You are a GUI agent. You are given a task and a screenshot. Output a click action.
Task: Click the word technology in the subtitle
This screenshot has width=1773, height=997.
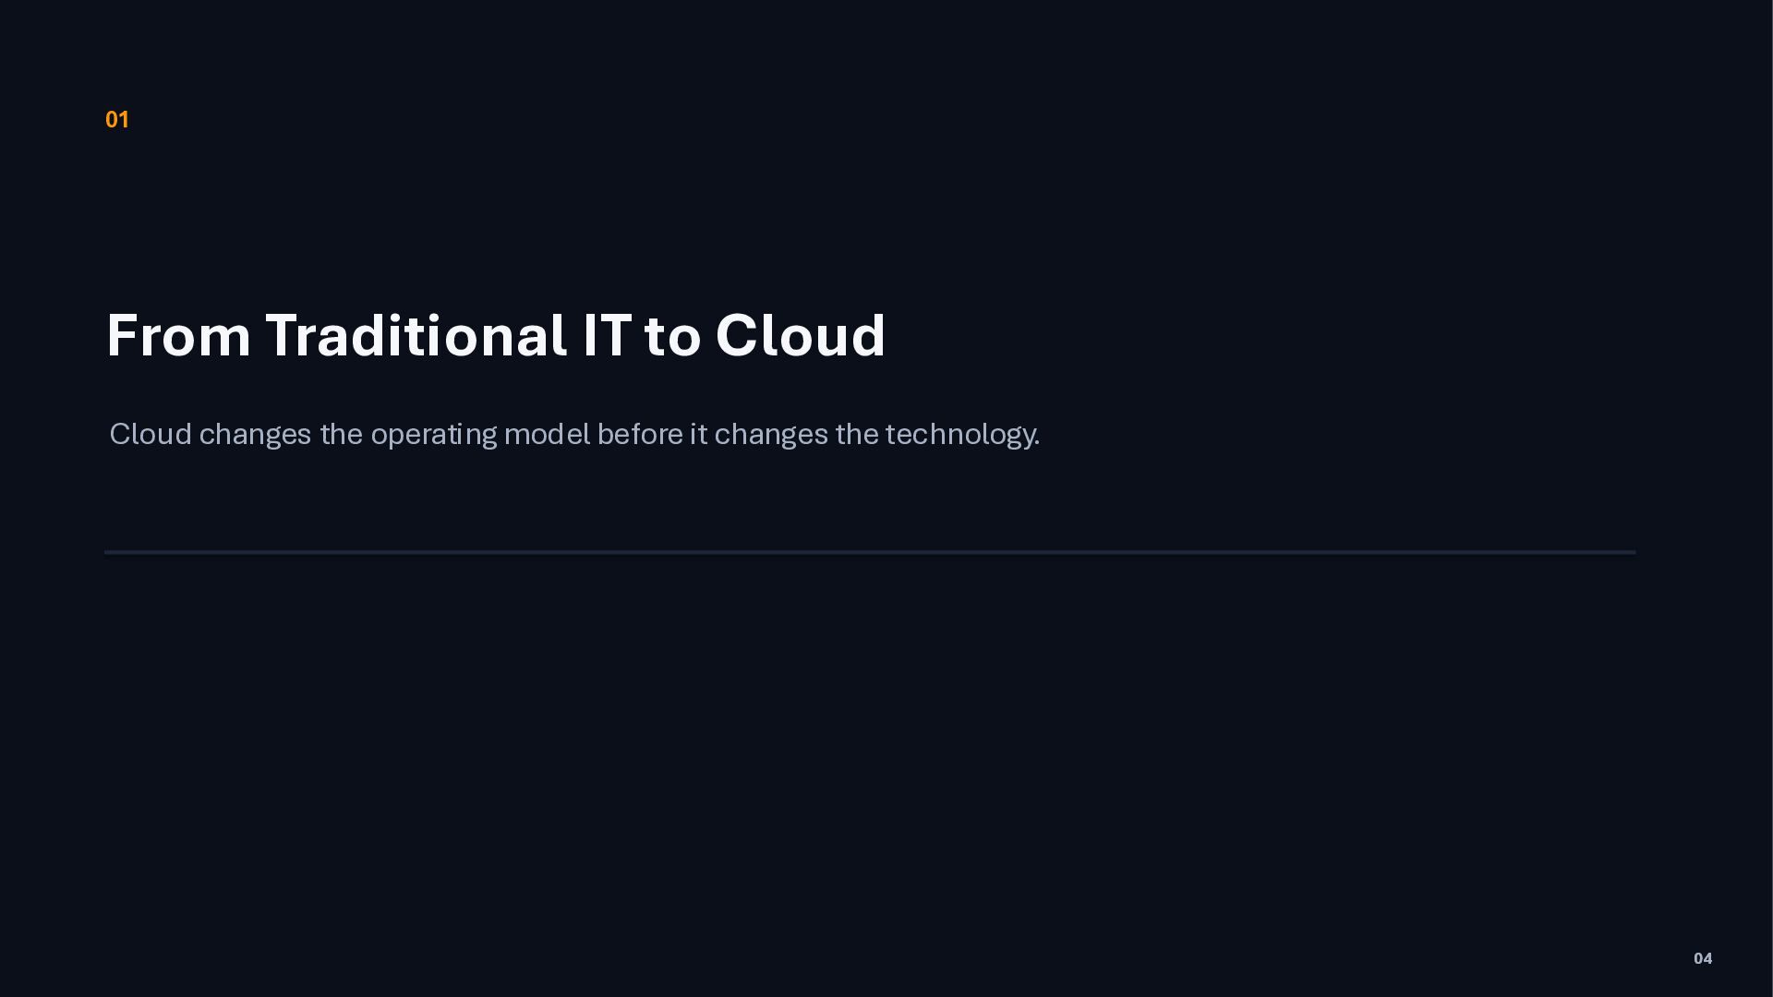(x=962, y=435)
